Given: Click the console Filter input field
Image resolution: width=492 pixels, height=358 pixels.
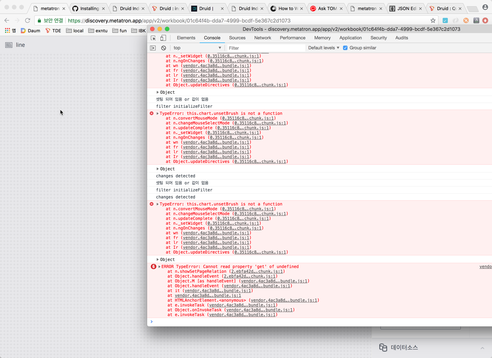Looking at the screenshot, I should coord(266,48).
